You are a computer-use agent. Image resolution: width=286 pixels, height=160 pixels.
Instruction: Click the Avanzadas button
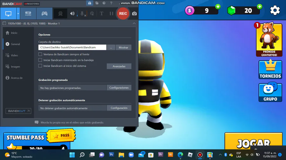pyautogui.click(x=119, y=66)
